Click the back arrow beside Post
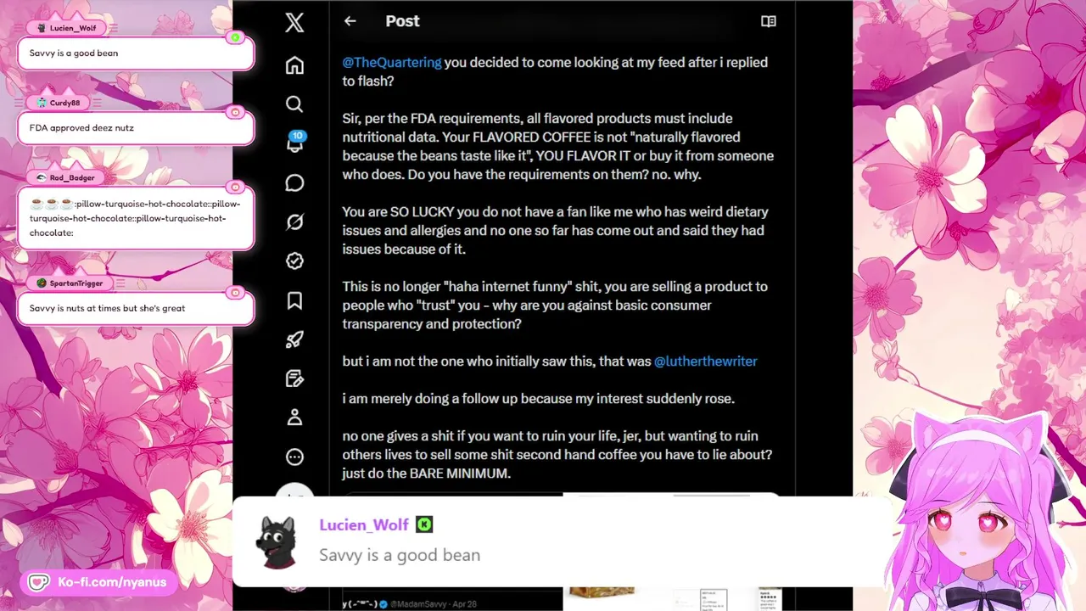 pos(350,21)
